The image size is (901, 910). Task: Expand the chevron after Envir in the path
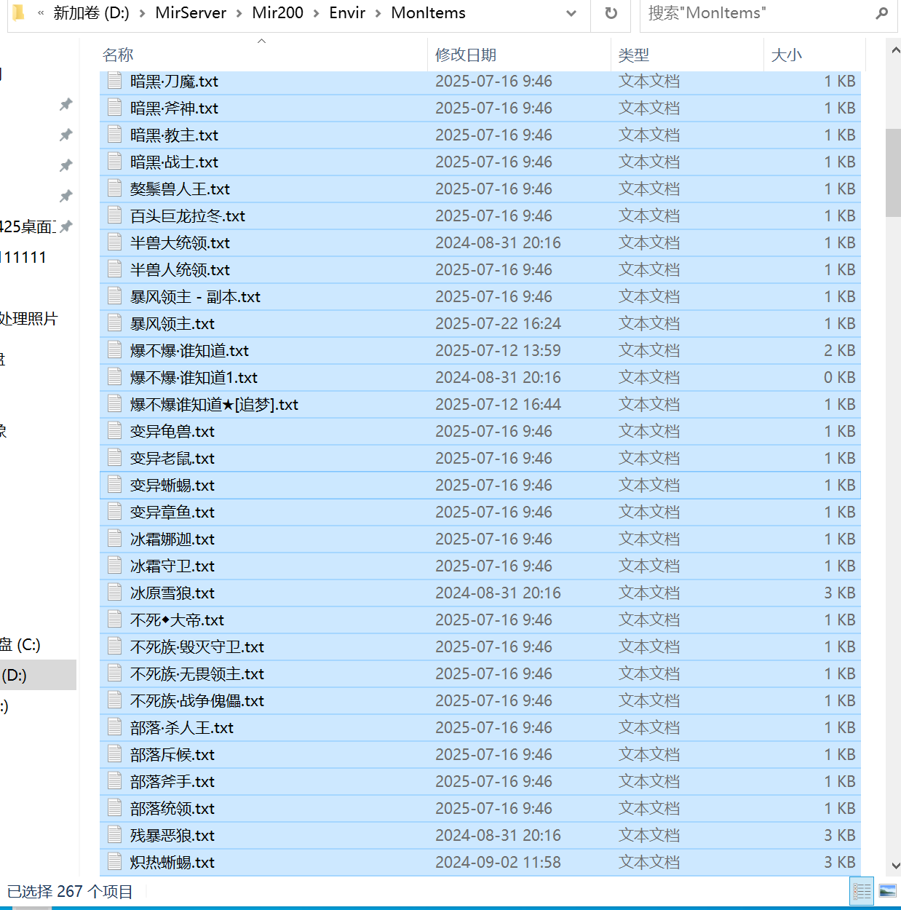pos(378,13)
